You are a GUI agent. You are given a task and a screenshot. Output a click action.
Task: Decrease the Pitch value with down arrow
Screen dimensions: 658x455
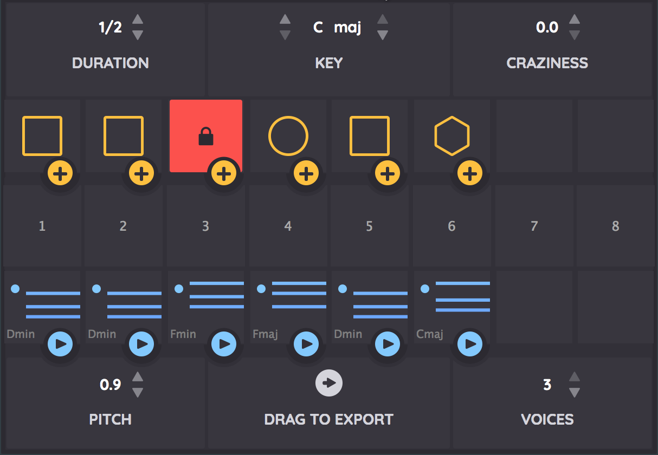tap(138, 393)
